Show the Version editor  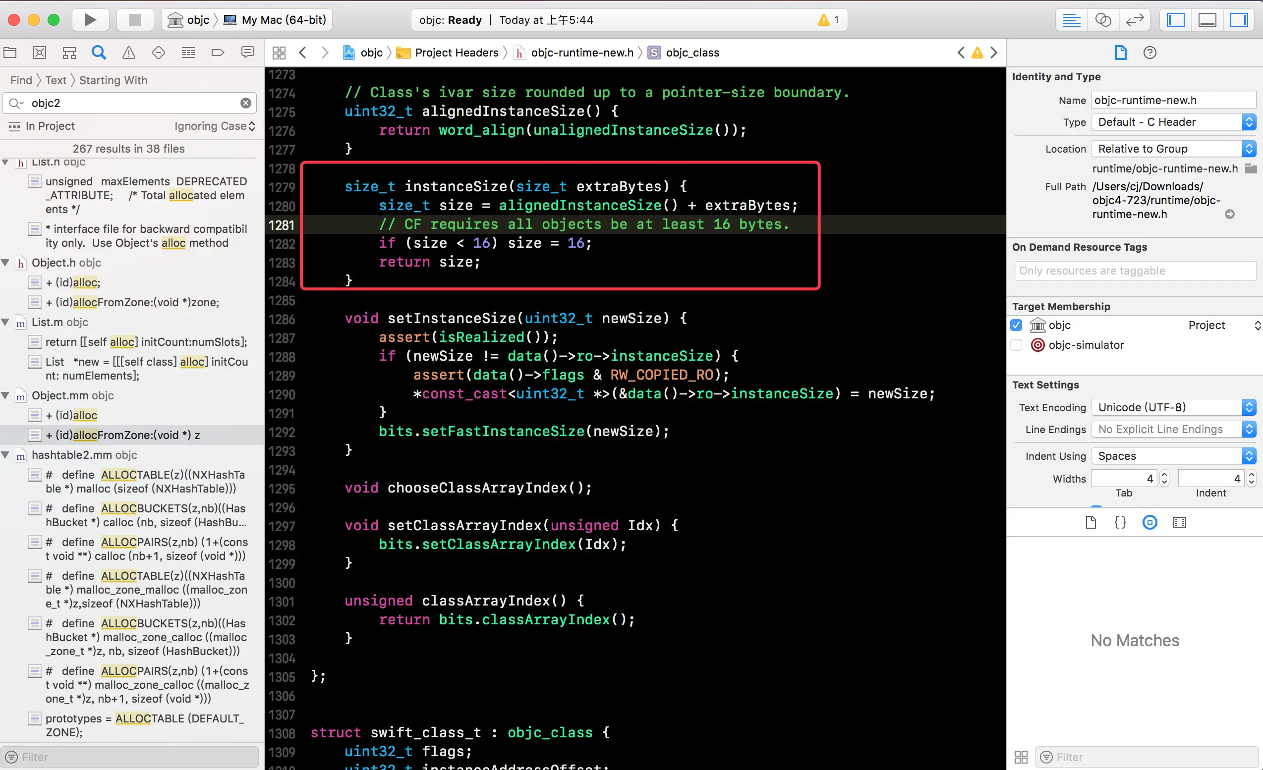click(1134, 20)
